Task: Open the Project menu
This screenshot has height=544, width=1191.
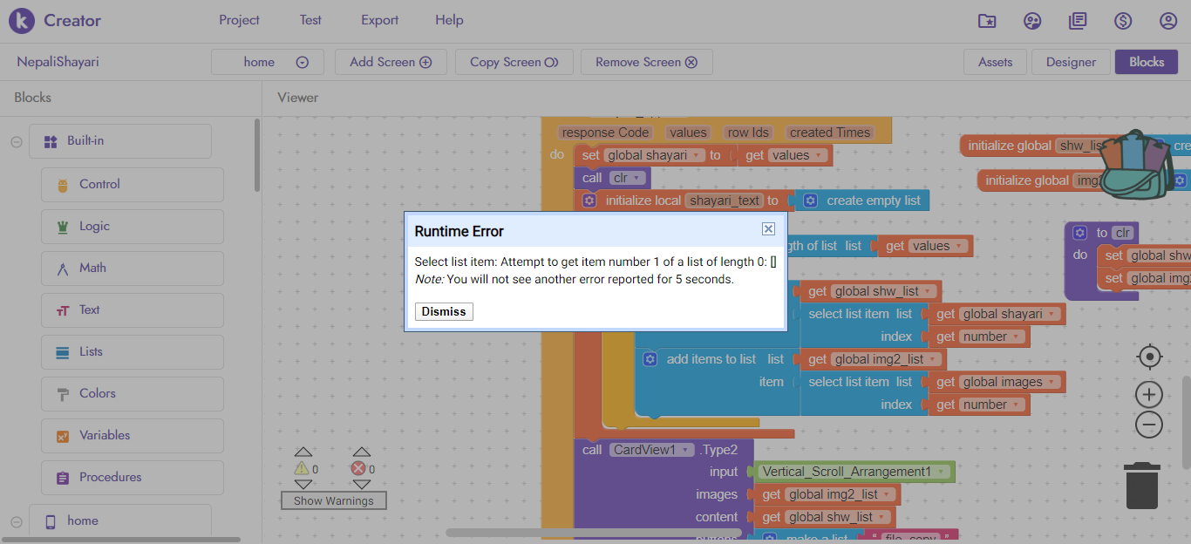Action: pyautogui.click(x=239, y=20)
